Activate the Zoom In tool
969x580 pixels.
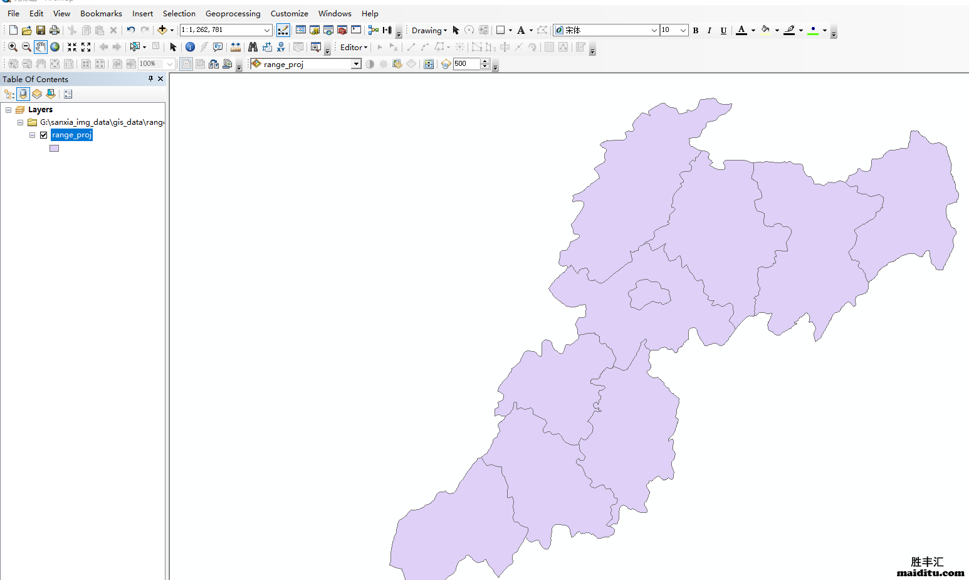click(12, 46)
